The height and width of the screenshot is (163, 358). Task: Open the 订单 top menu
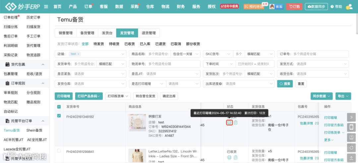(88, 7)
